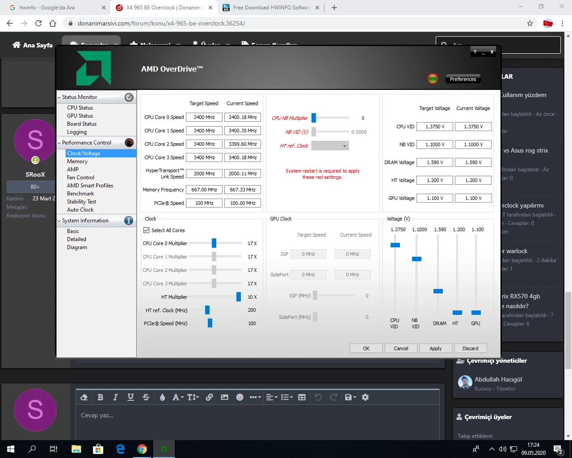Screen dimensions: 572x458
Task: Bookmark this page with the star icon
Action: (530, 23)
